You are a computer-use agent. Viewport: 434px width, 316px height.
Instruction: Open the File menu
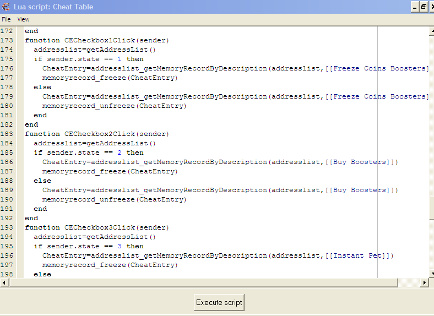(6, 19)
